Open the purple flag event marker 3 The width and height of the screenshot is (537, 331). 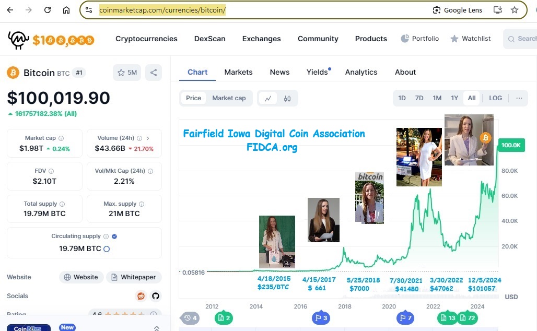321,318
